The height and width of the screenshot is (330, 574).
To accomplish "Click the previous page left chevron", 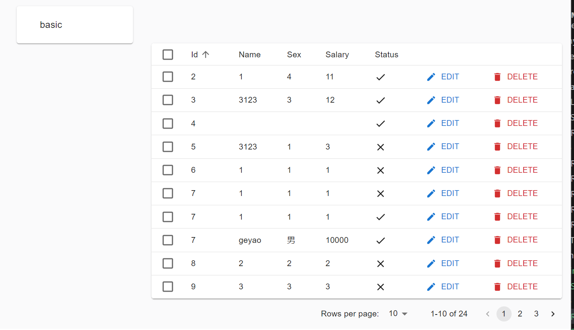I will (x=488, y=314).
